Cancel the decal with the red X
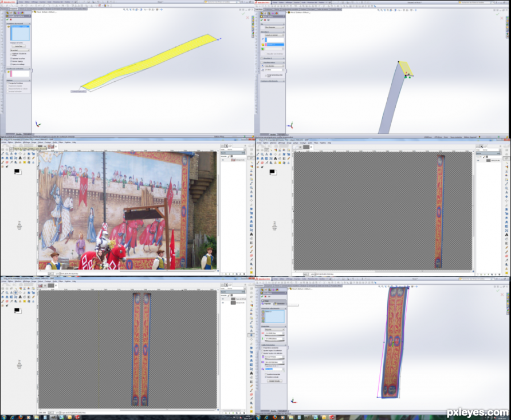The height and width of the screenshot is (420, 511). 265,296
